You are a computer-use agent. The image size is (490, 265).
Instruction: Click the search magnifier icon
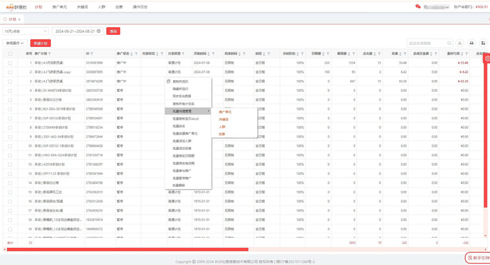pyautogui.click(x=449, y=43)
